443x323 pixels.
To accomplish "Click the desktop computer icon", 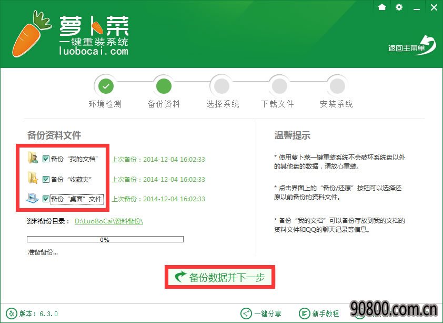I will coord(33,198).
